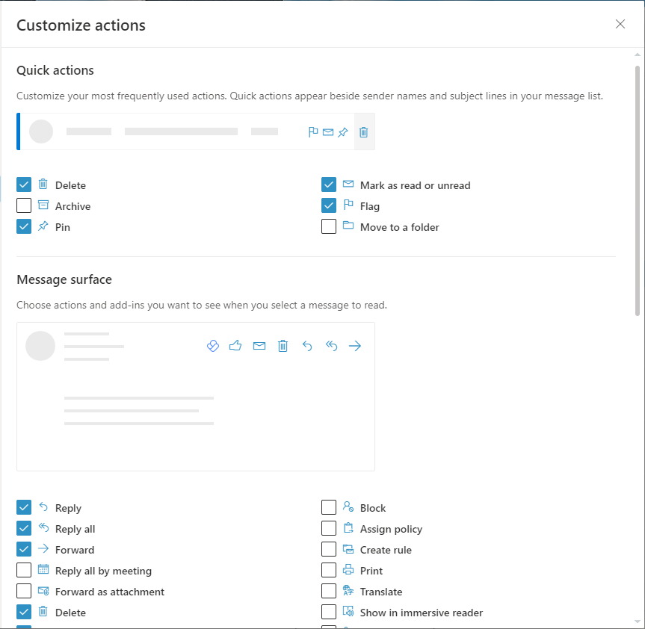Click the Delete trash icon in message surface preview
The height and width of the screenshot is (629, 645).
point(283,345)
